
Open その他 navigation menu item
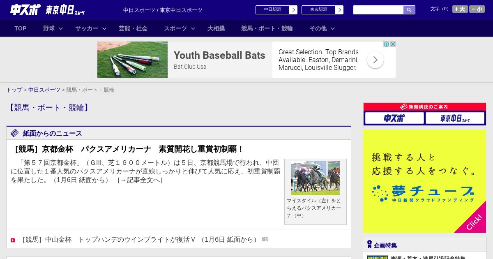tap(318, 28)
